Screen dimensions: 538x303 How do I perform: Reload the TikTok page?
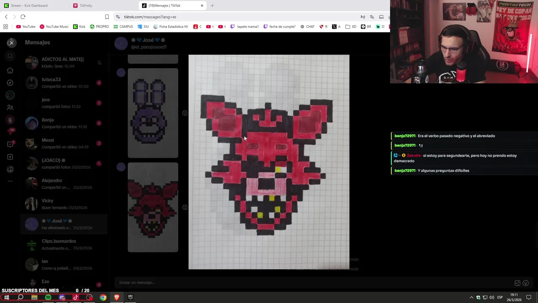click(x=23, y=17)
